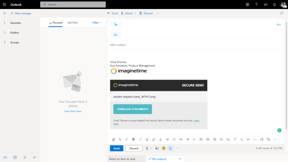Remove the hyperlink

(228, 139)
